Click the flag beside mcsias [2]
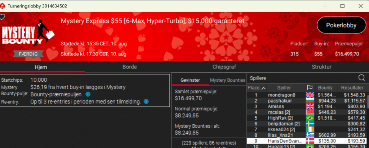369x148 pixels. (x=310, y=112)
